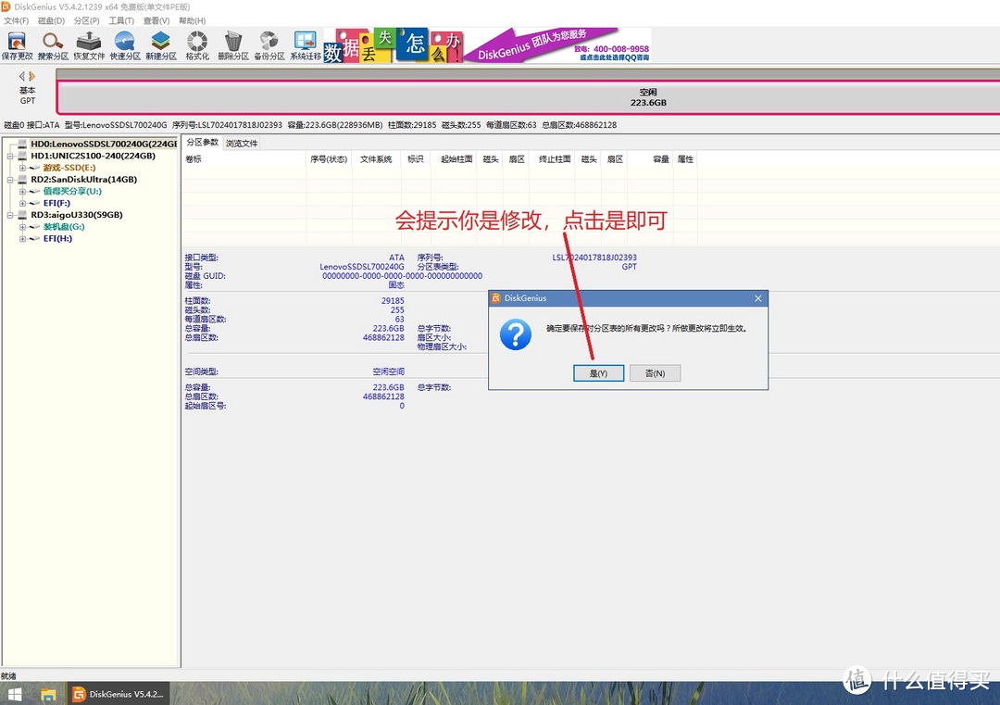Select the 新建分区 (New Partition) icon
The height and width of the screenshot is (705, 1000).
tap(160, 44)
